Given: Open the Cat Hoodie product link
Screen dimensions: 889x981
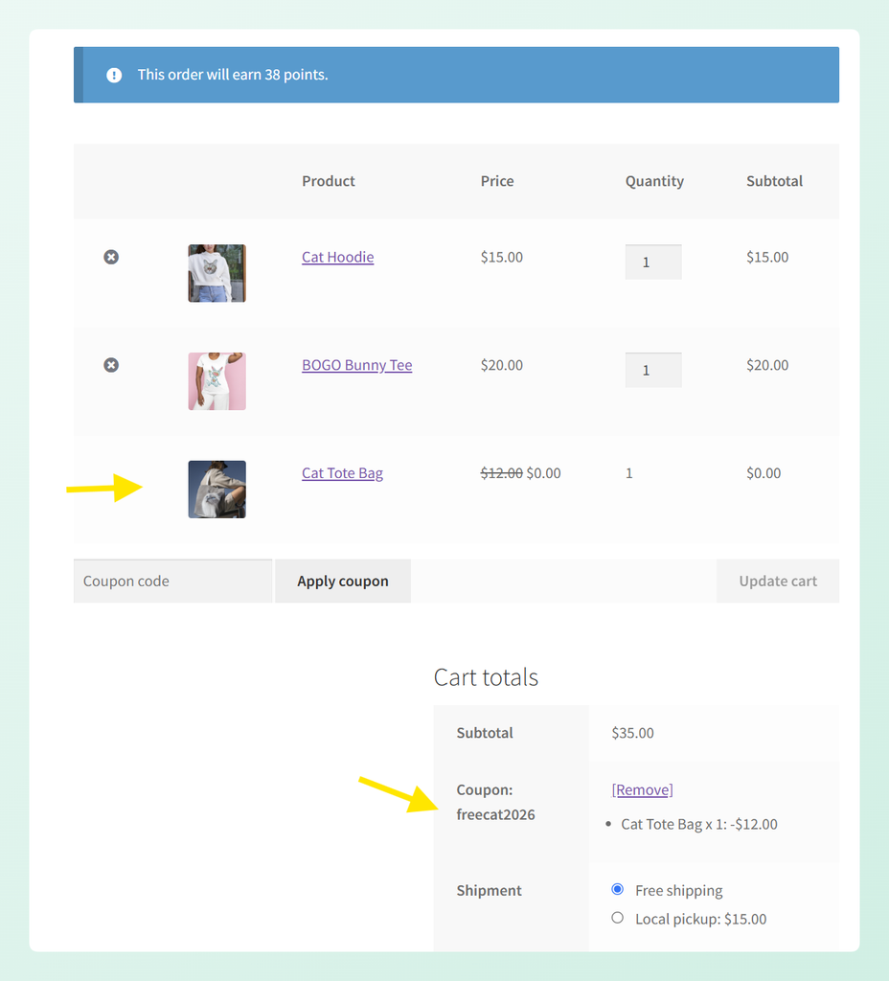Looking at the screenshot, I should pos(338,257).
